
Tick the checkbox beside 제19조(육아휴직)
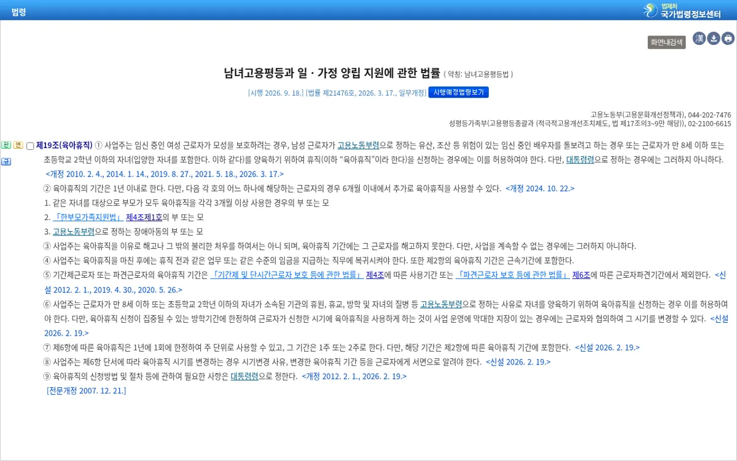pos(30,146)
